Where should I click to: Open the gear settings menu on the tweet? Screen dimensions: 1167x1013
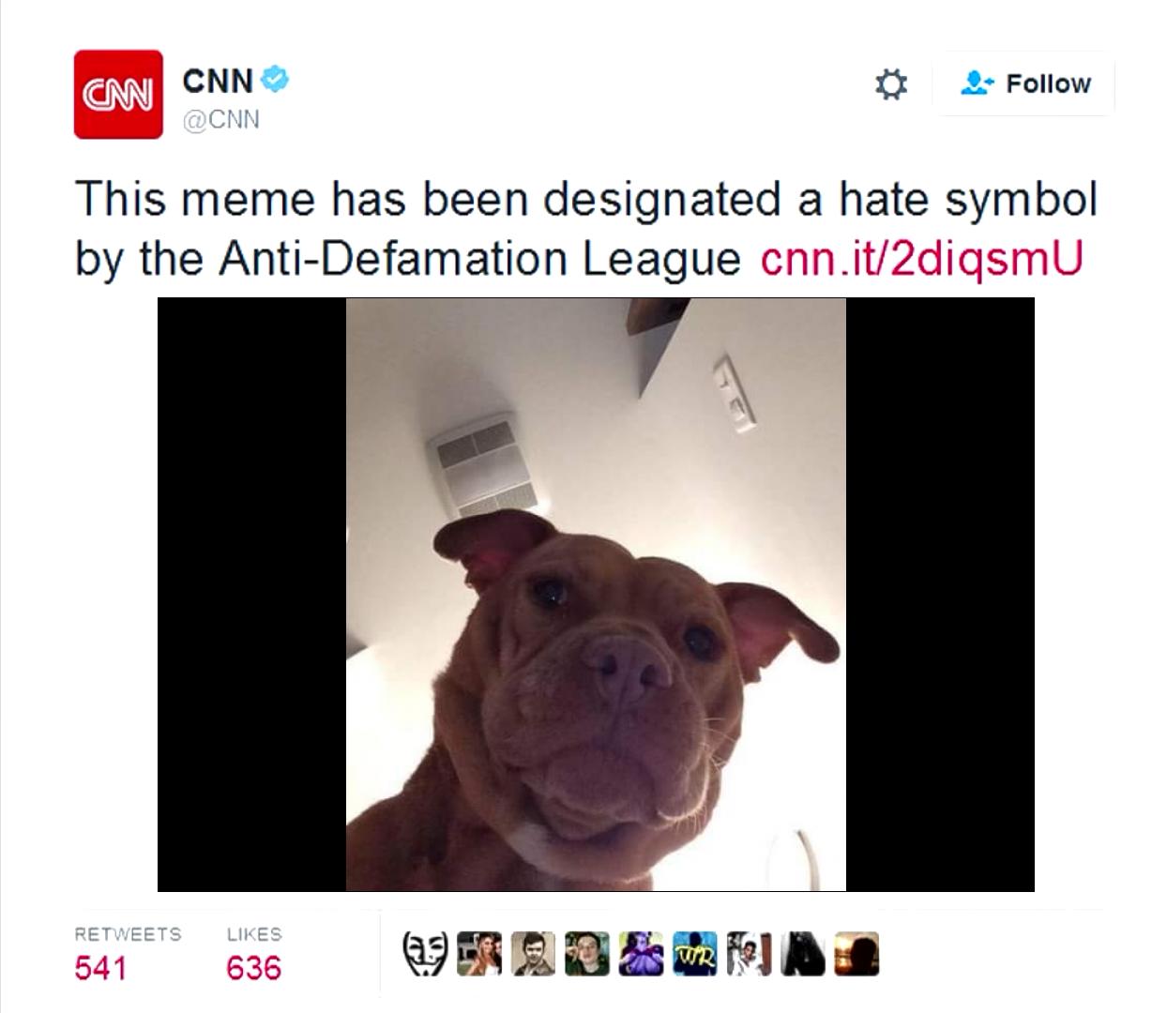click(890, 84)
